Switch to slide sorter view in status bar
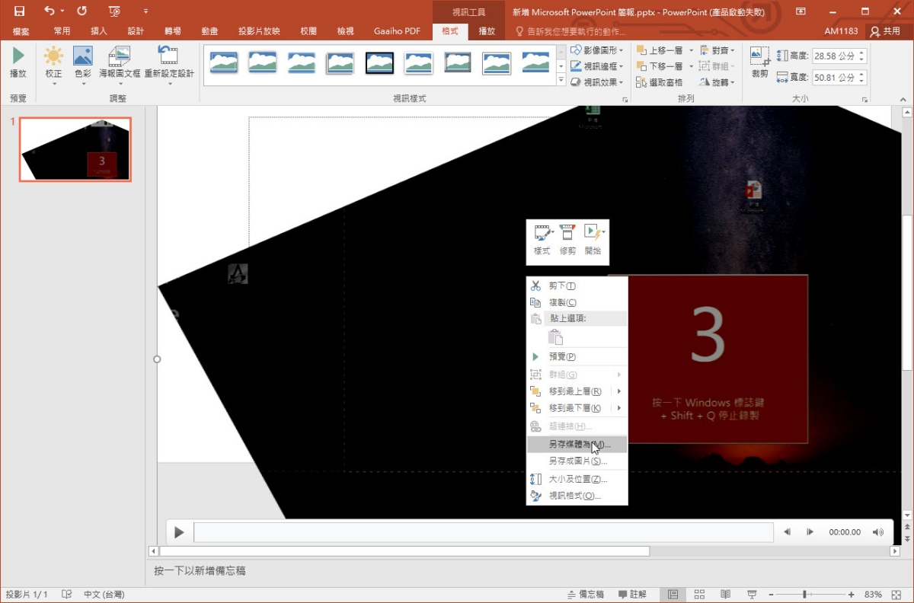914x603 pixels. [x=699, y=594]
